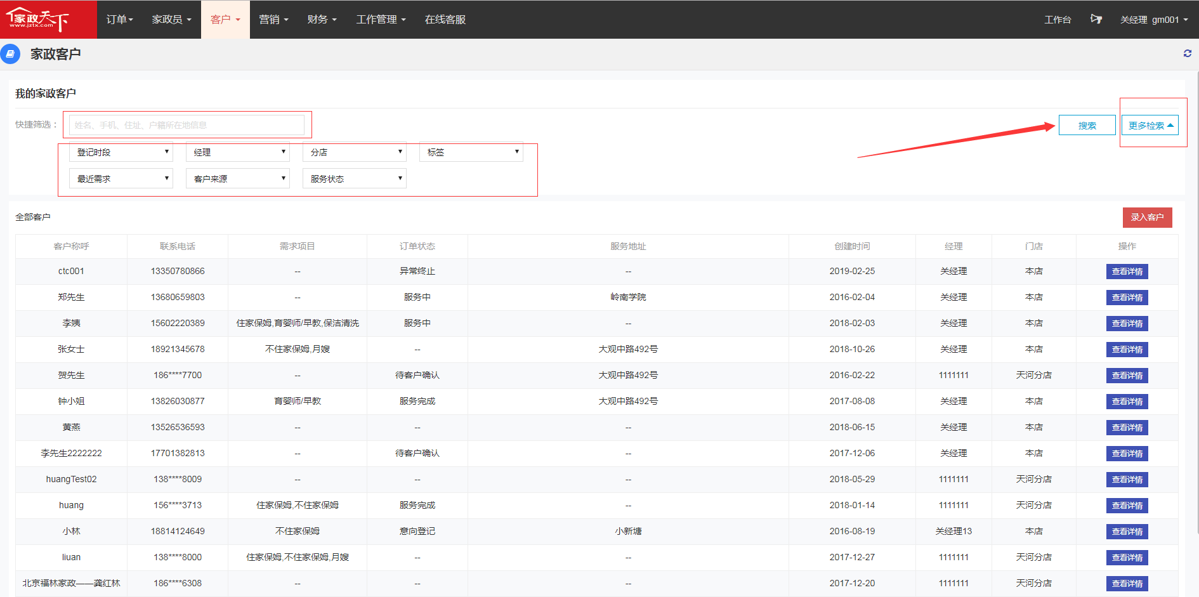
Task: Open the 服务状态 dropdown
Action: click(355, 179)
